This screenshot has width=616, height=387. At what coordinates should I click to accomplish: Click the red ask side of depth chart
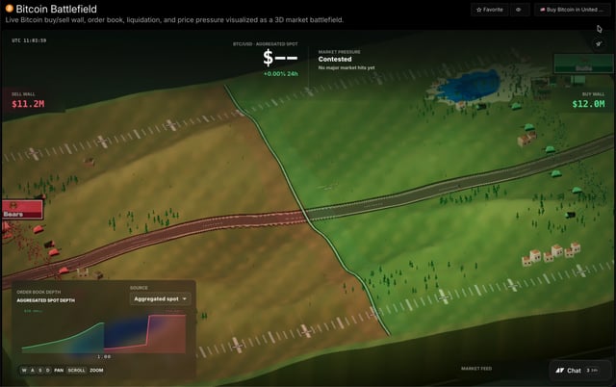click(x=144, y=333)
